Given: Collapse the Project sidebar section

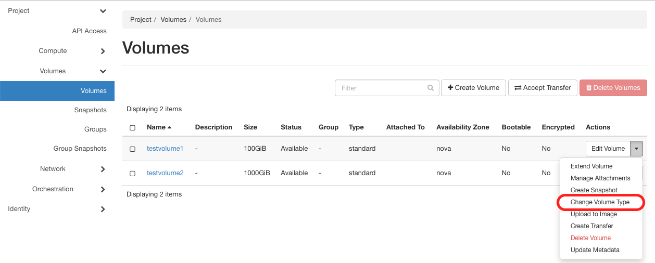Looking at the screenshot, I should tap(103, 11).
